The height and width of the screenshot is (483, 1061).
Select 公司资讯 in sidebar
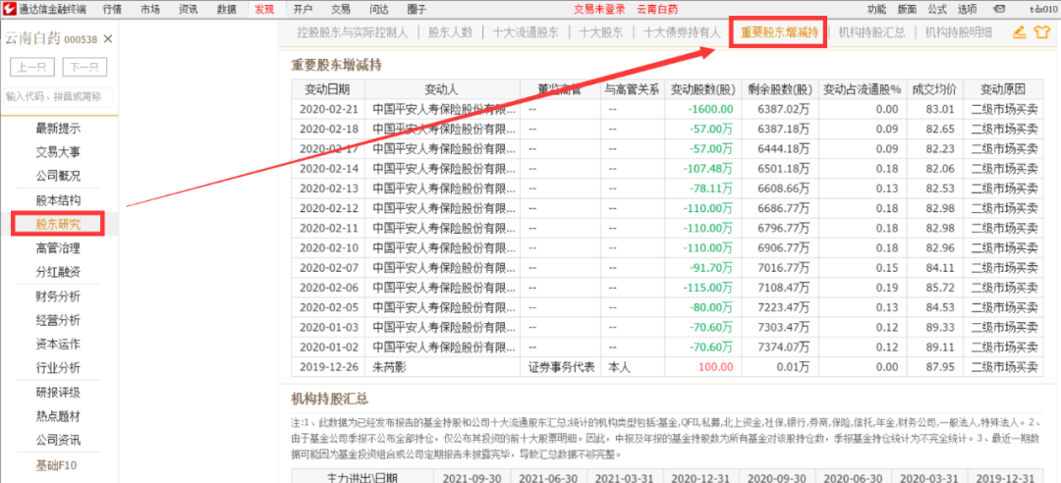tap(58, 441)
